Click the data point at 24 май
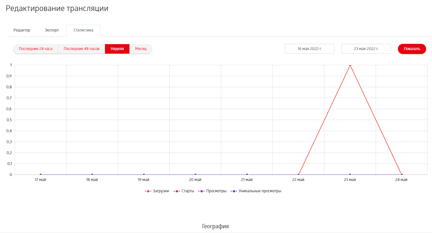 (x=402, y=175)
